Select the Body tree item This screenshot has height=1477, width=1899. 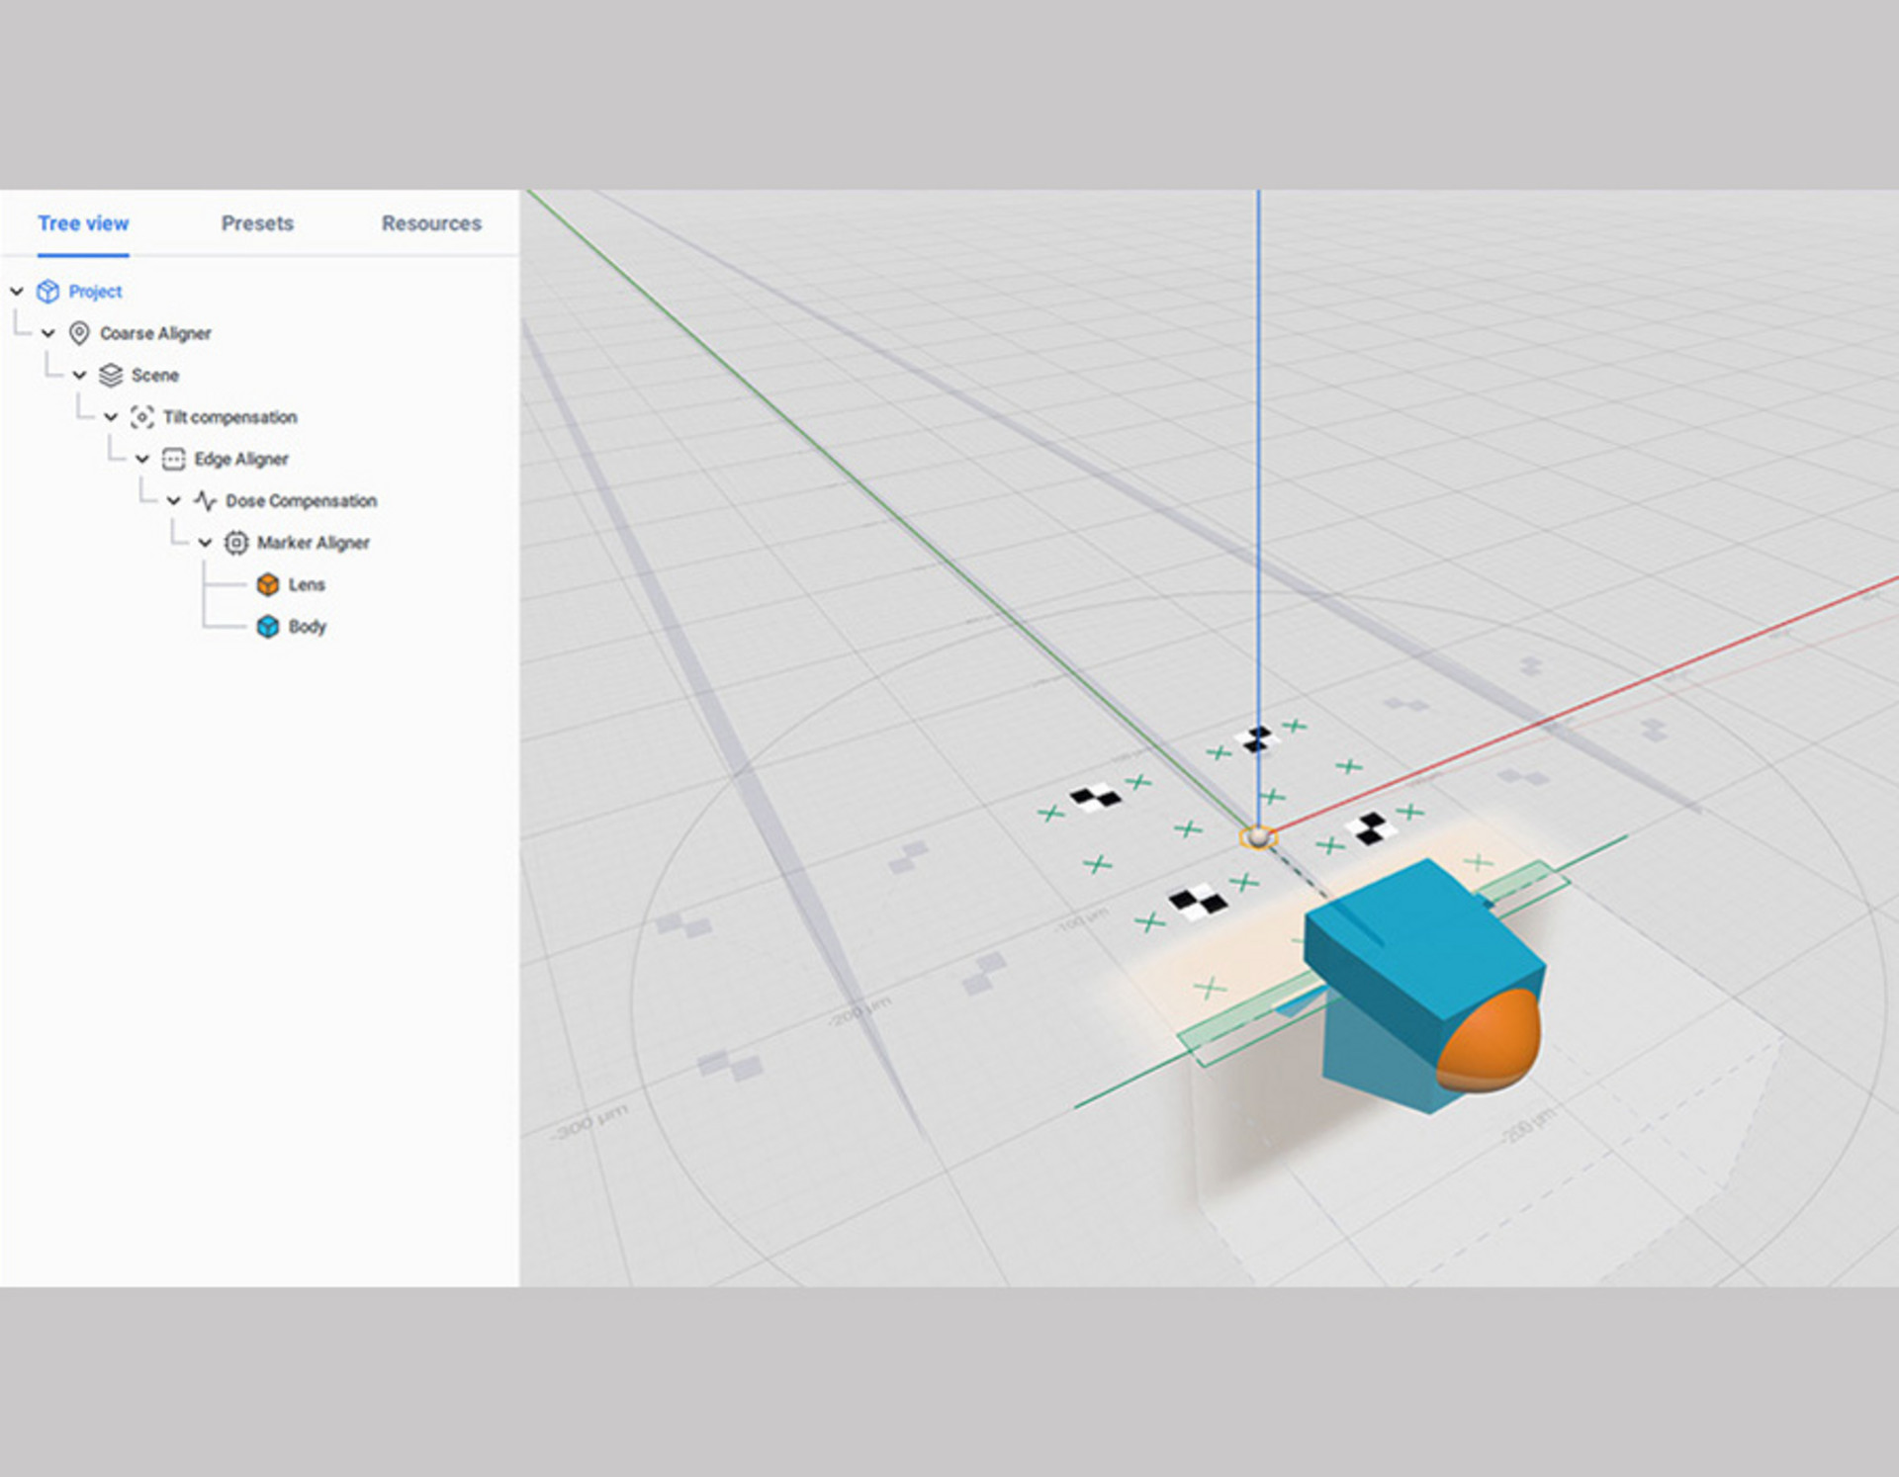click(x=307, y=627)
